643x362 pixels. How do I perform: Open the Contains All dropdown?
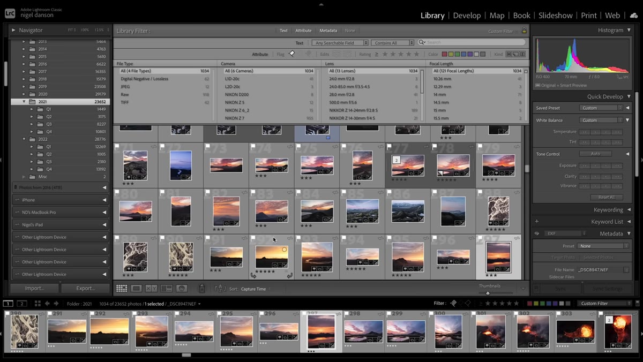coord(393,43)
